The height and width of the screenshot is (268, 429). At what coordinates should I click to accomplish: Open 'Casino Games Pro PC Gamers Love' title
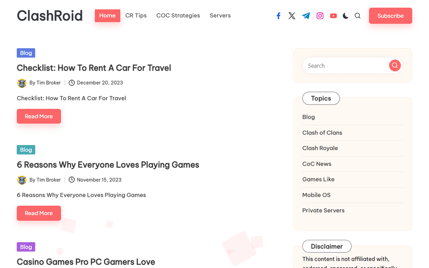point(86,262)
